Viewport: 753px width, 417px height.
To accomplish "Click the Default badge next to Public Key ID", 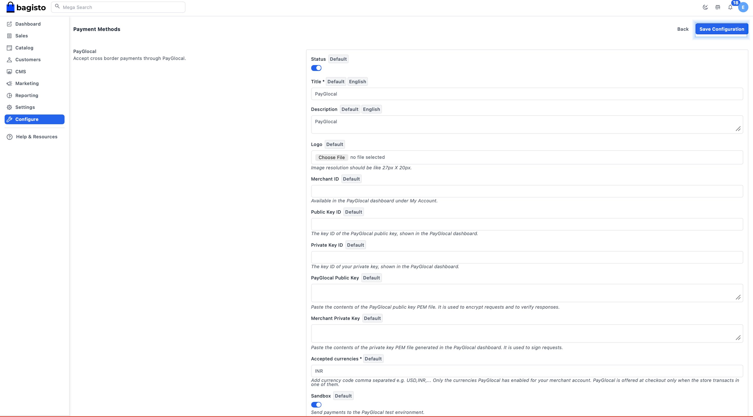I will click(353, 212).
